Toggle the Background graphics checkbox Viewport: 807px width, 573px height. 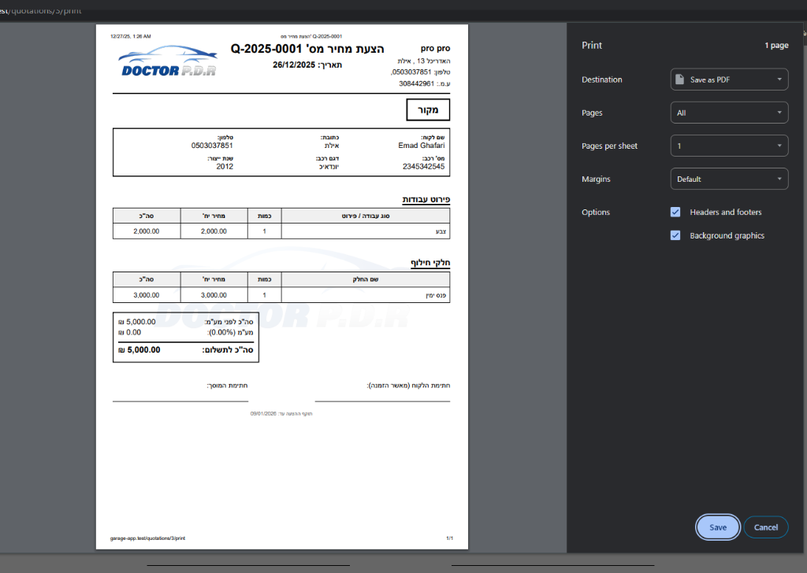pyautogui.click(x=675, y=235)
